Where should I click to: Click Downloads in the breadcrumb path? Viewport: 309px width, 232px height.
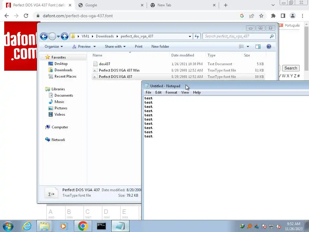click(105, 36)
